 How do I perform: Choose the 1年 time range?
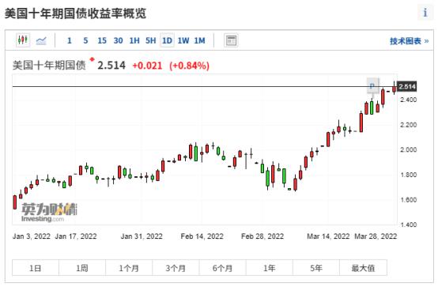(270, 268)
